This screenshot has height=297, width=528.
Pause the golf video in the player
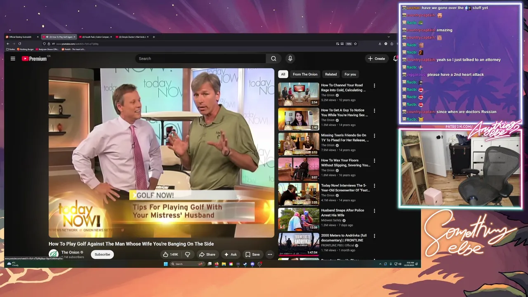(x=161, y=153)
